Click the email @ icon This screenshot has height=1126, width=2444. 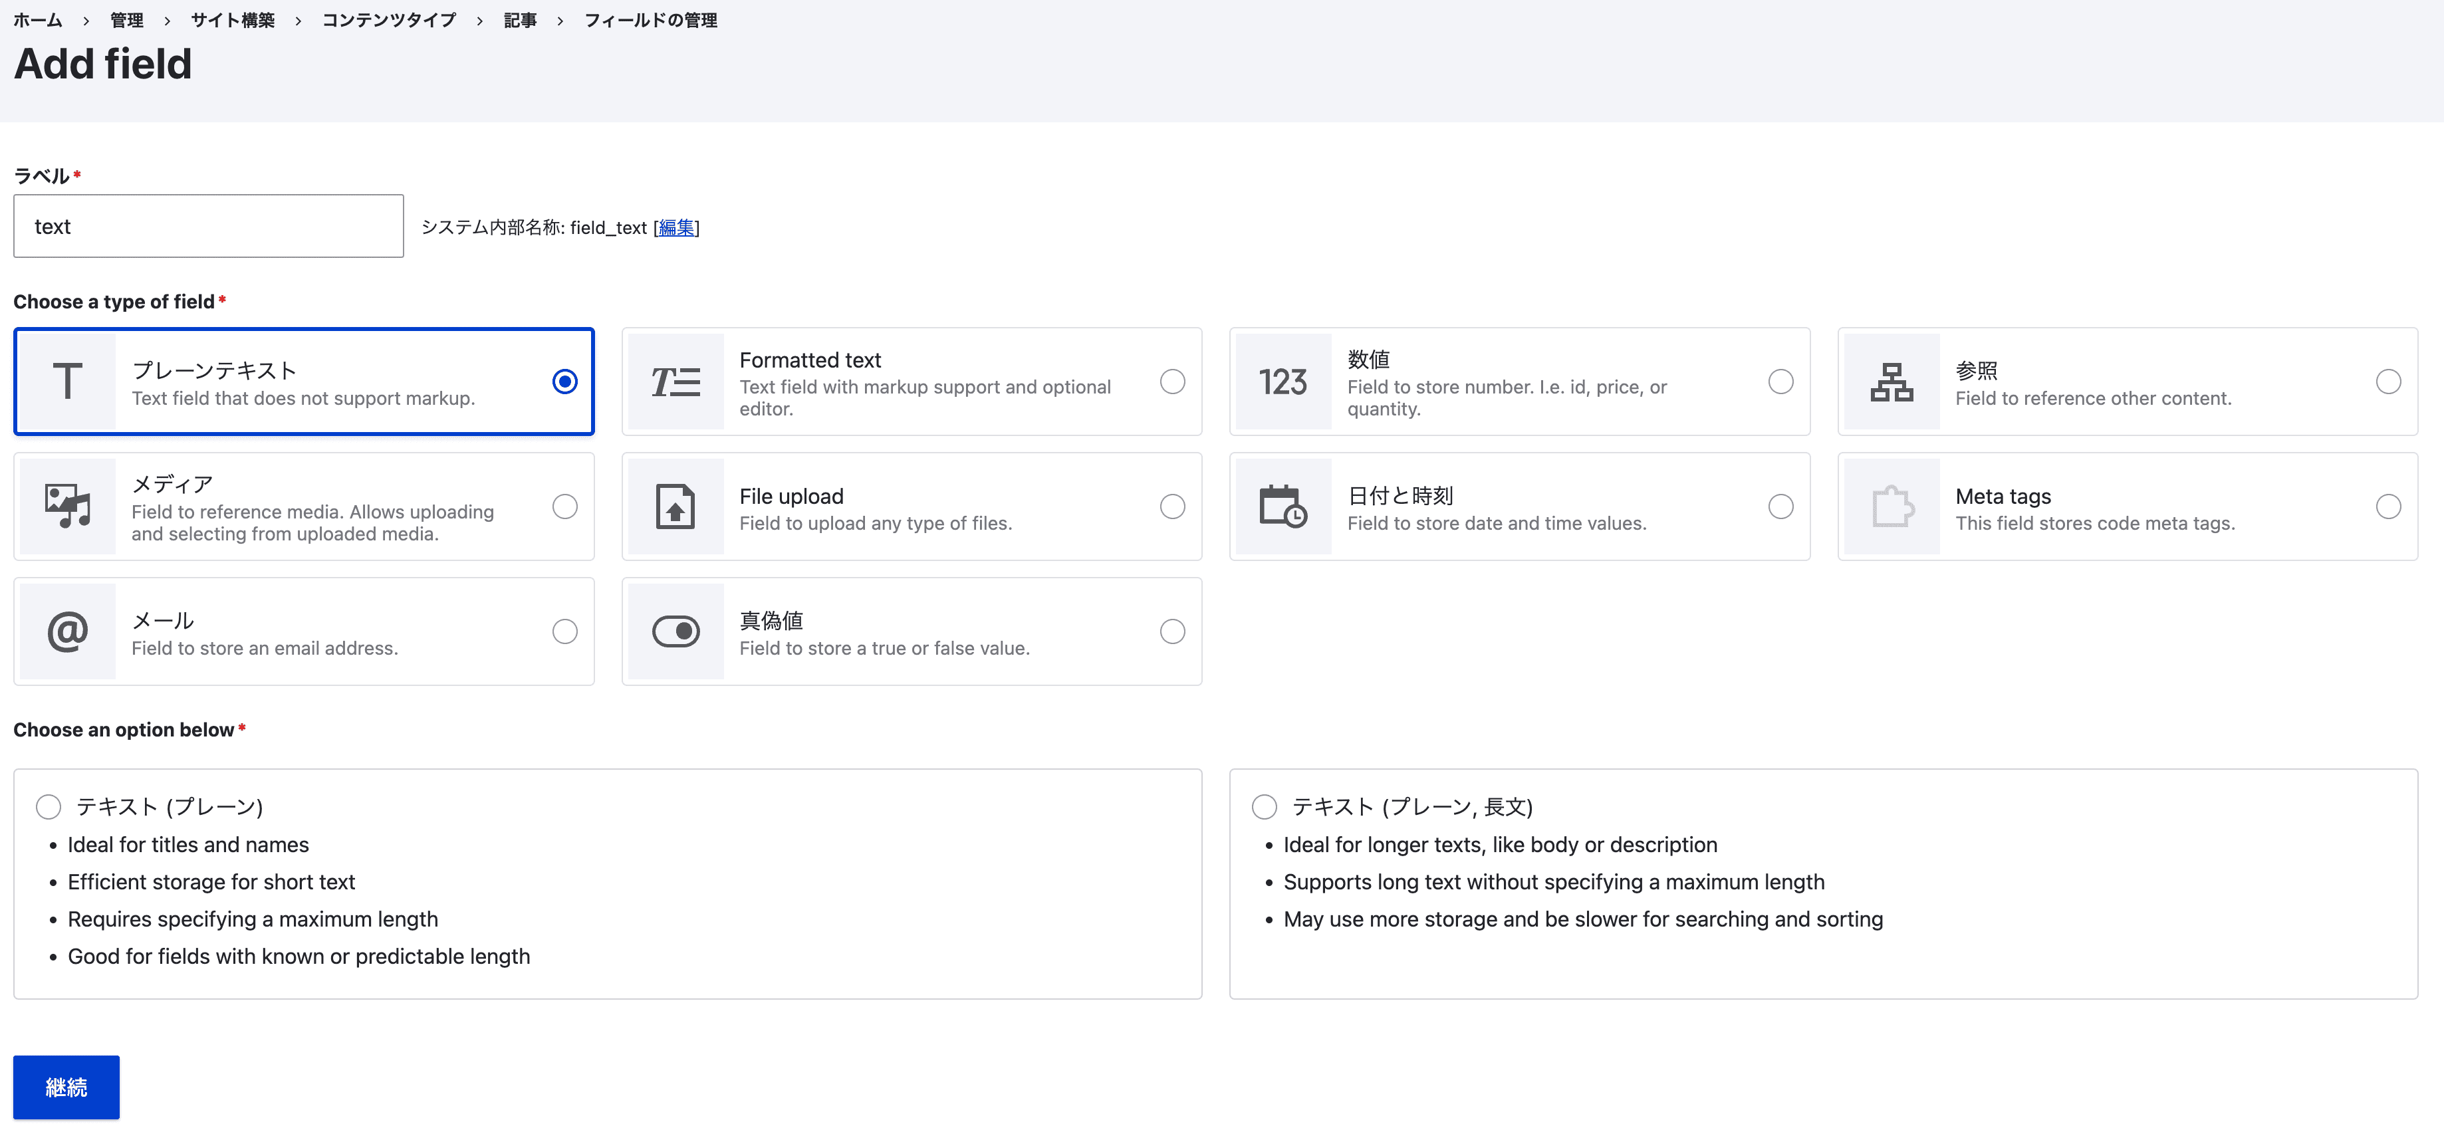(x=67, y=631)
